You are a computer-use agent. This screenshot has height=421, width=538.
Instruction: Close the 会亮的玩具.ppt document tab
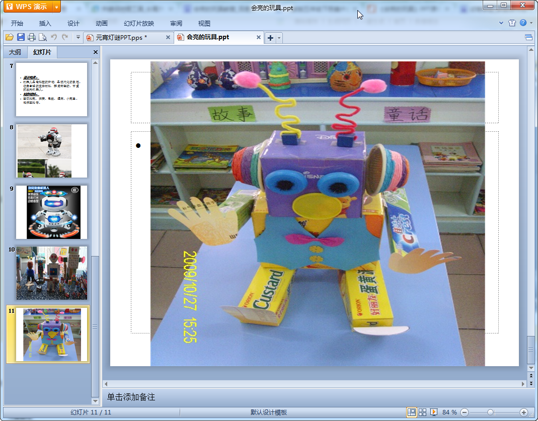pos(258,37)
